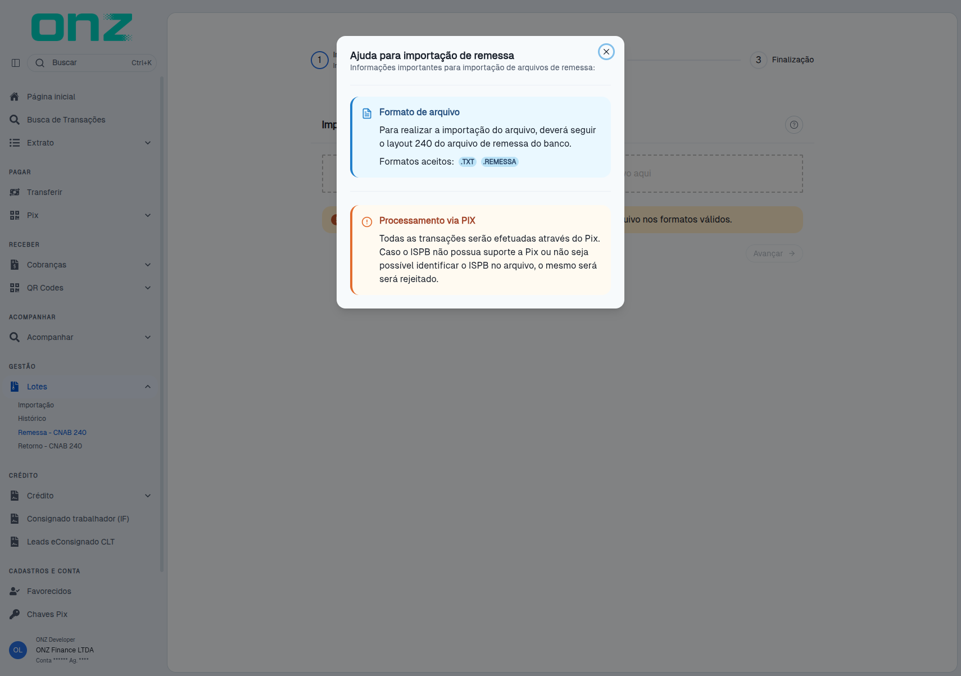Image resolution: width=961 pixels, height=676 pixels.
Task: Click the Lotes file icon
Action: pyautogui.click(x=15, y=387)
